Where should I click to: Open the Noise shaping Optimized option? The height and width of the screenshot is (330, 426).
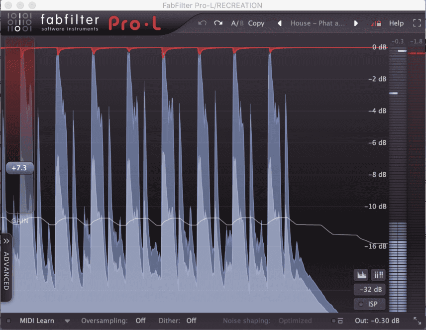coord(295,321)
